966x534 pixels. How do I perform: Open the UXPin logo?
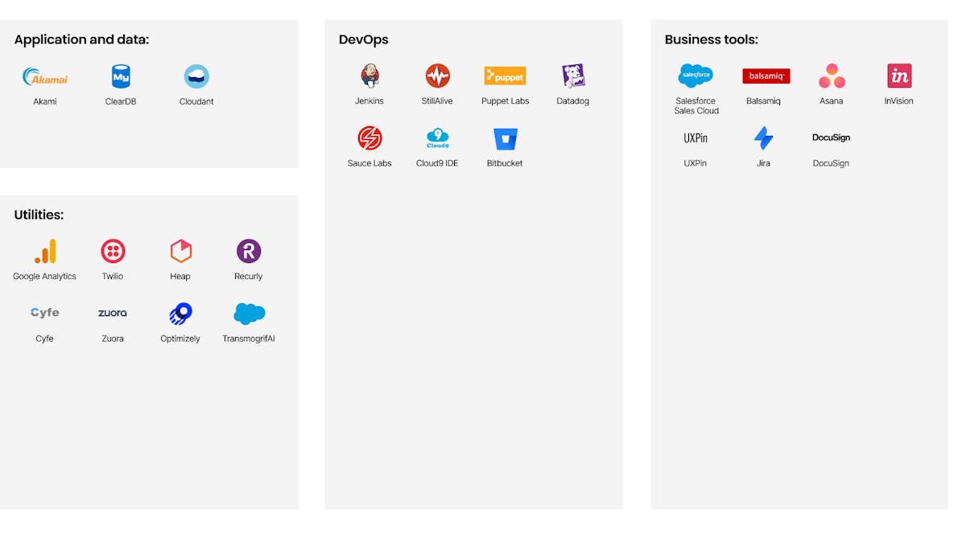[696, 138]
